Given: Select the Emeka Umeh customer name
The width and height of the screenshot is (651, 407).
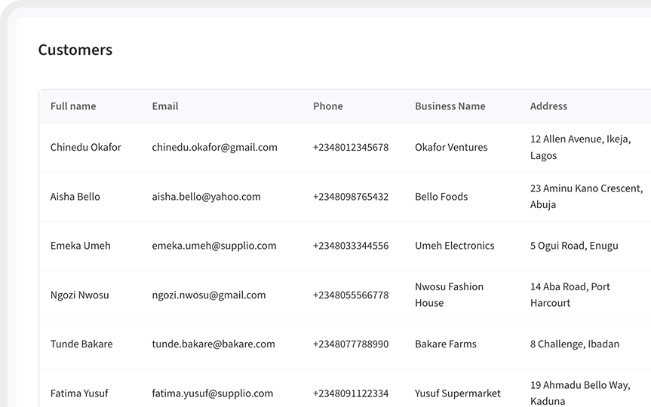Looking at the screenshot, I should 81,246.
